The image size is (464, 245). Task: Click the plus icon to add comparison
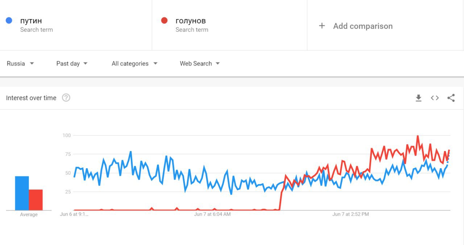[322, 26]
